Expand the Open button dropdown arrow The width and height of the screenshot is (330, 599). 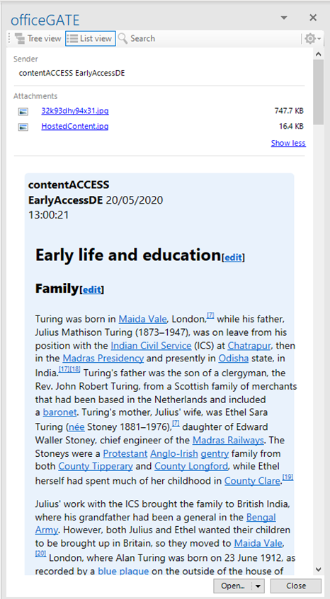258,586
